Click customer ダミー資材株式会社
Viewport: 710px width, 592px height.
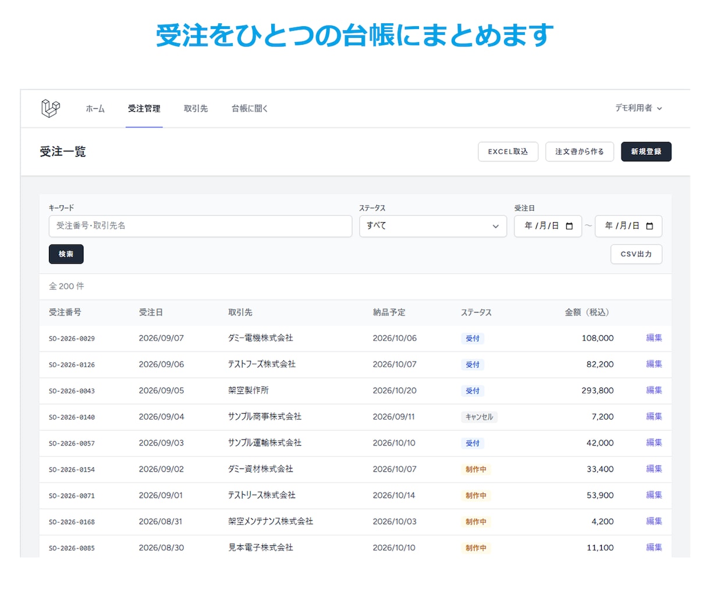[x=261, y=469]
